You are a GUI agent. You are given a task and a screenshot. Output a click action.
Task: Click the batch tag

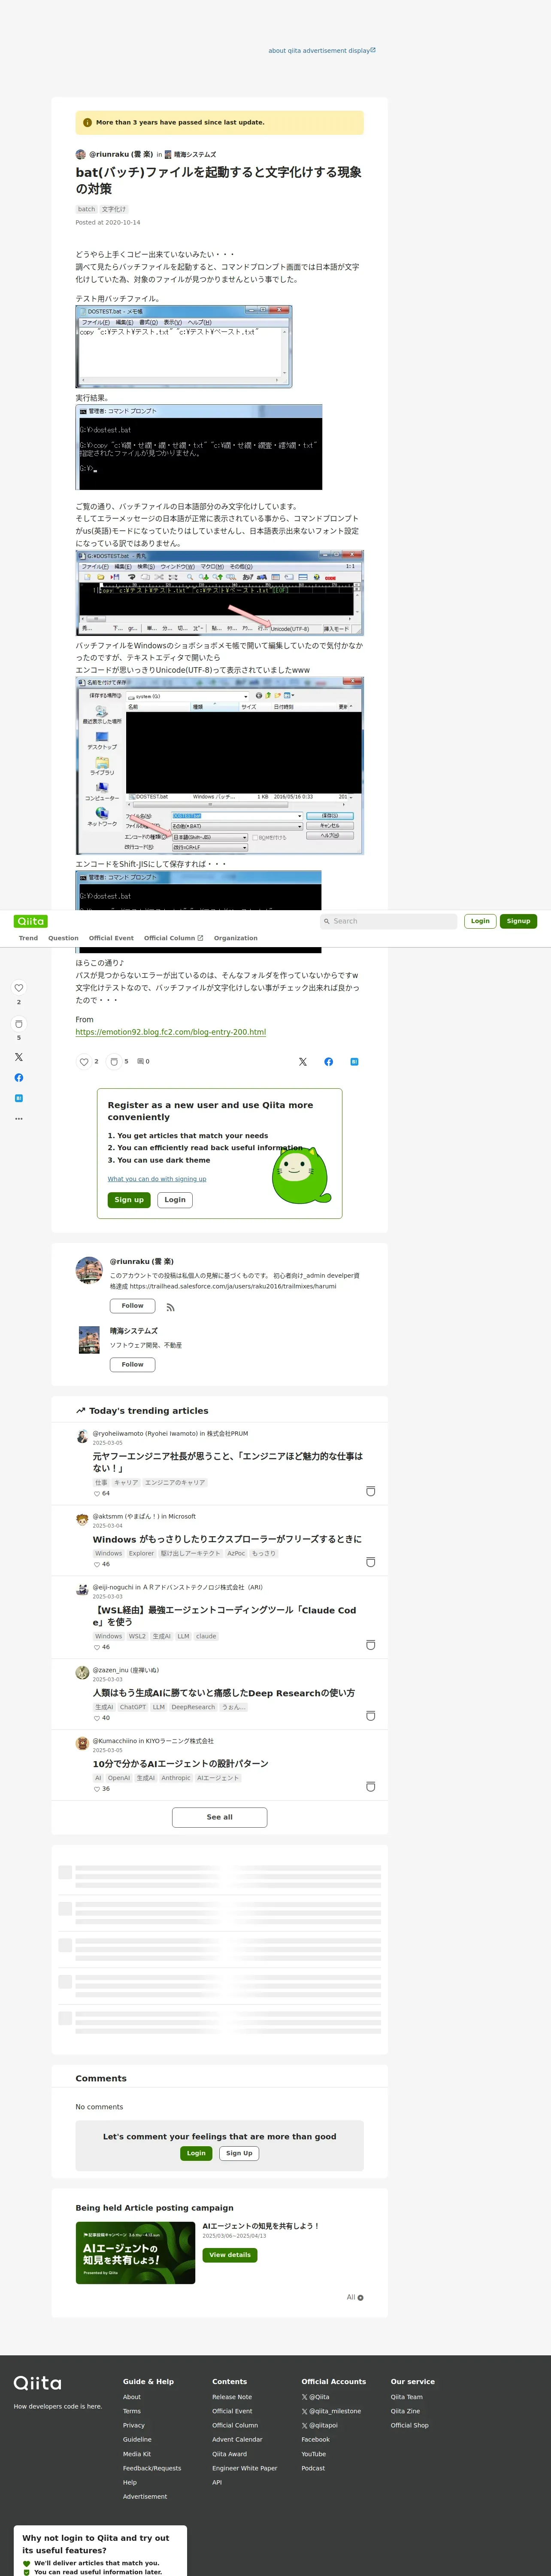tap(87, 209)
